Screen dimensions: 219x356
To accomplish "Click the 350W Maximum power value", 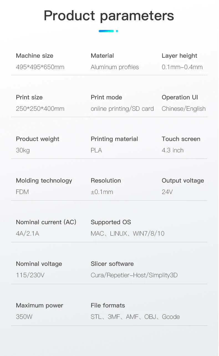I will tap(24, 317).
